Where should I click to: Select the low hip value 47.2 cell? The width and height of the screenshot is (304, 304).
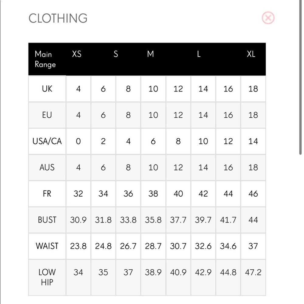pos(253,278)
